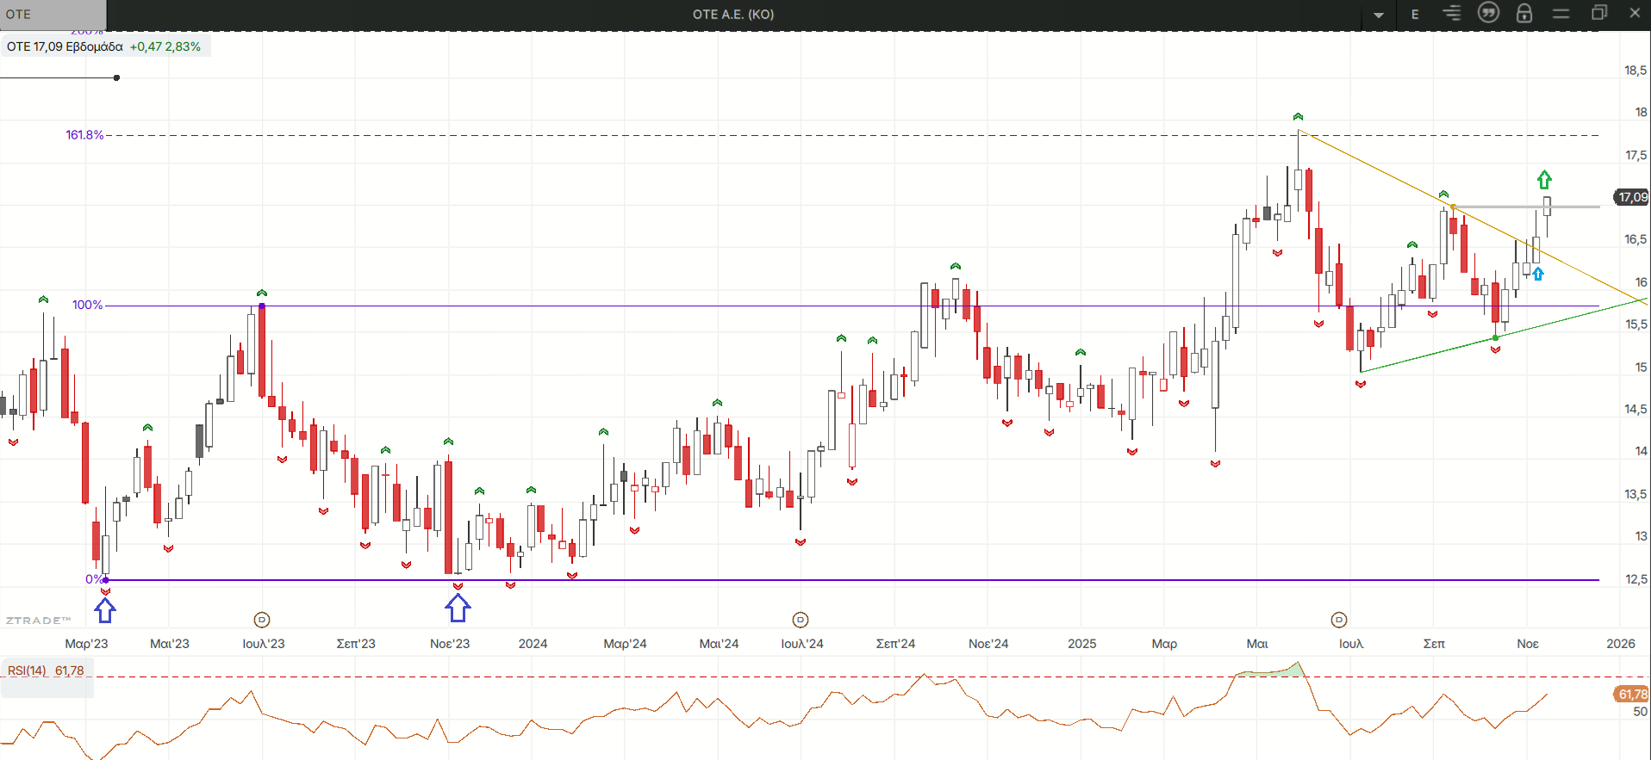Select the 161.8% Fibonacci level label
1651x760 pixels.
click(x=84, y=134)
